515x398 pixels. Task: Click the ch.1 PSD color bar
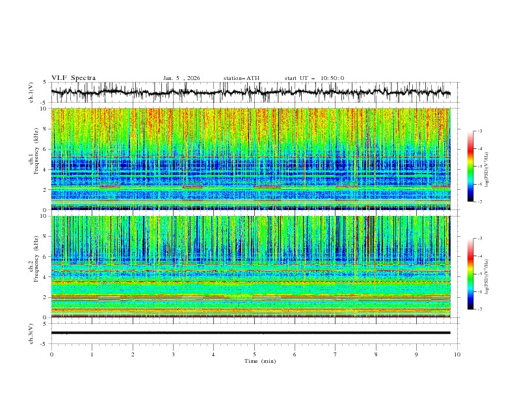click(470, 166)
